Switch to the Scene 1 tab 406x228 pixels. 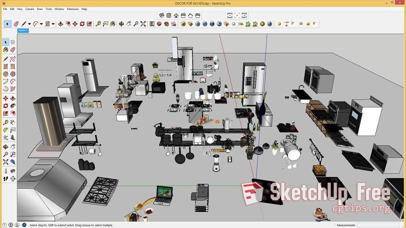pyautogui.click(x=23, y=30)
